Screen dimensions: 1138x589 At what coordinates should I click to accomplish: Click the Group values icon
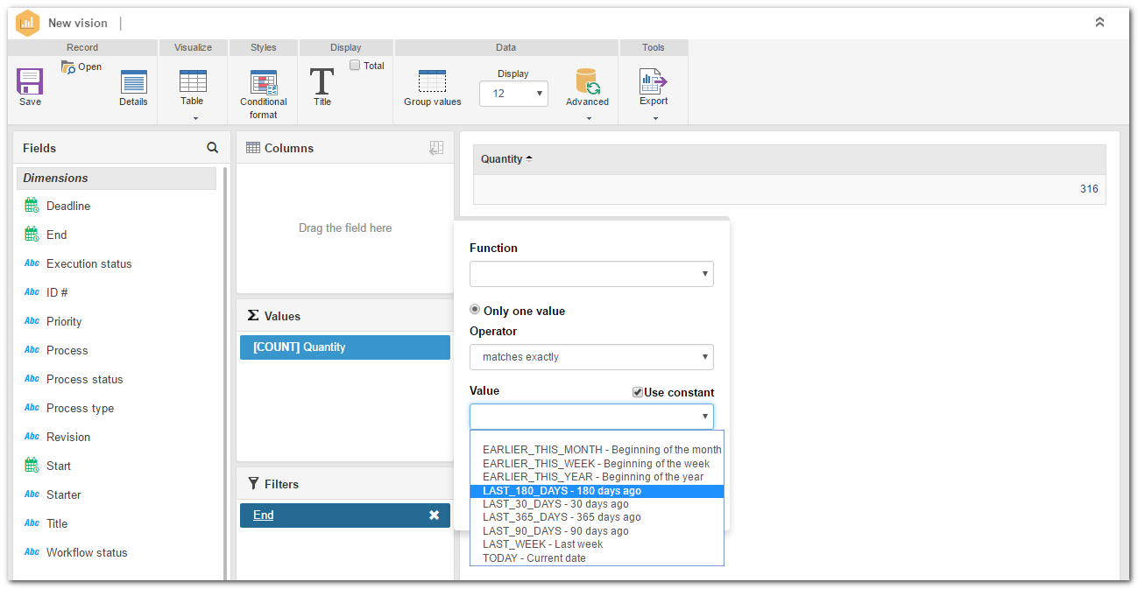[432, 81]
